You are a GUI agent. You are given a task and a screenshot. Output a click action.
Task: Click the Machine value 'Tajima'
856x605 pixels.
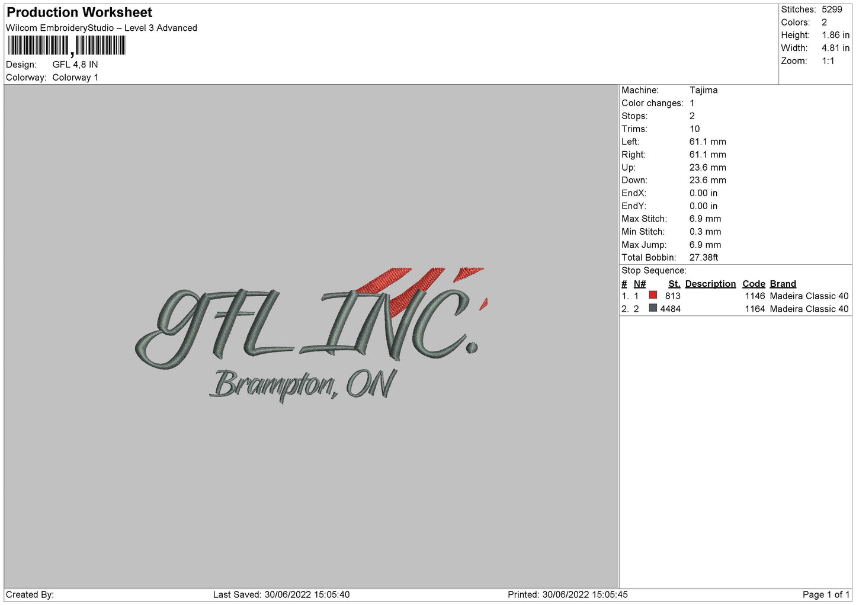click(703, 90)
